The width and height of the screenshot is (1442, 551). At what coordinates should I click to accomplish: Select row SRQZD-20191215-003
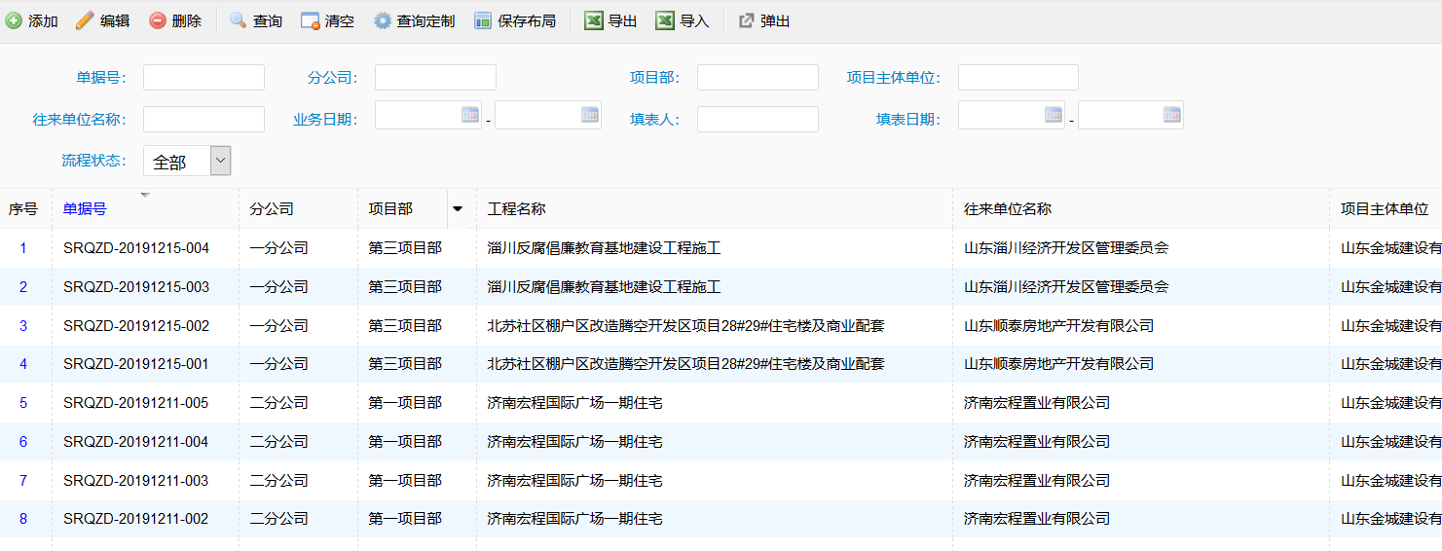721,287
